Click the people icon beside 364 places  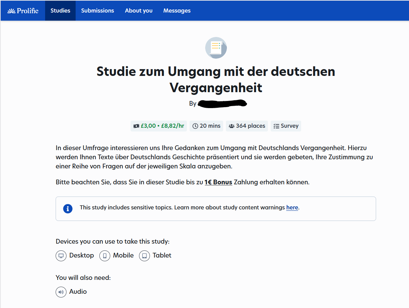pos(232,126)
